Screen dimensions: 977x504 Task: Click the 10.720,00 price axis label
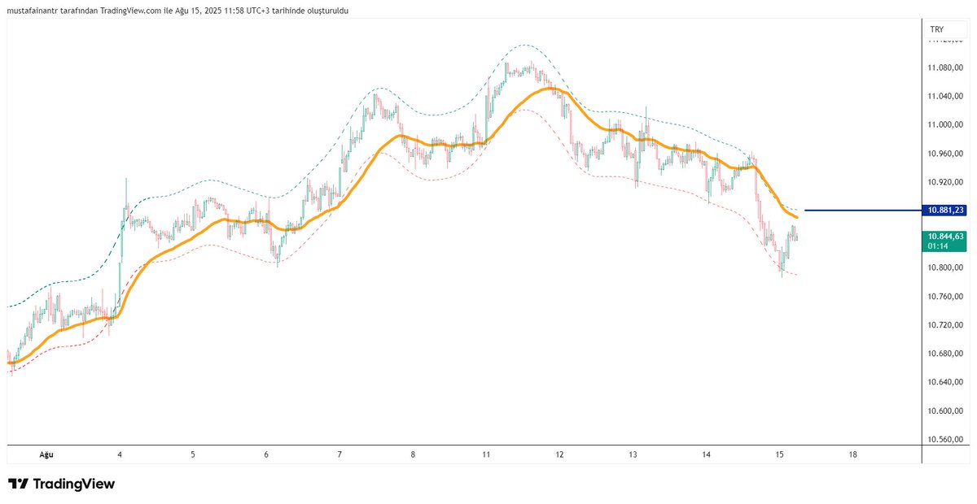pyautogui.click(x=945, y=325)
